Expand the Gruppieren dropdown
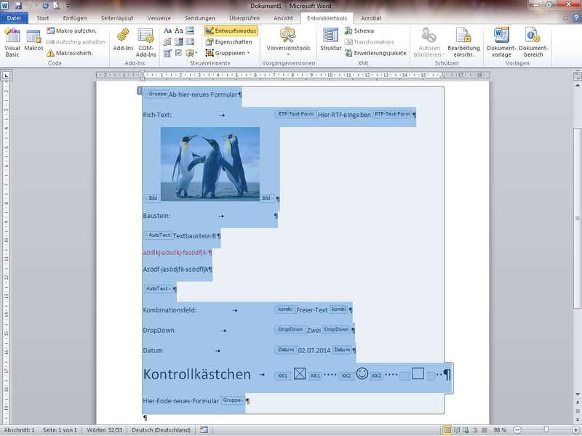 (230, 53)
